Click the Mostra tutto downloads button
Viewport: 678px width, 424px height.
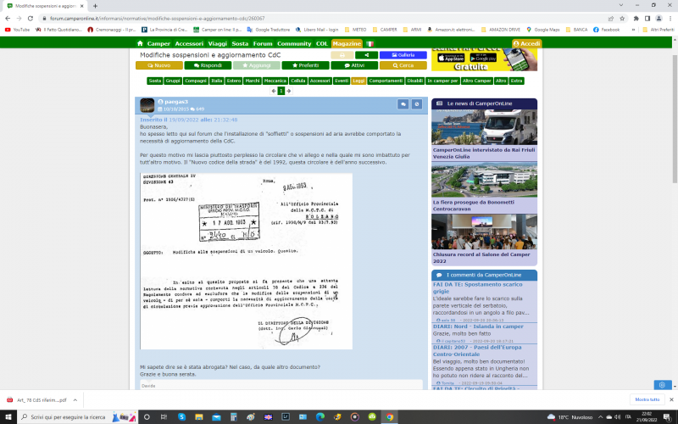(647, 399)
